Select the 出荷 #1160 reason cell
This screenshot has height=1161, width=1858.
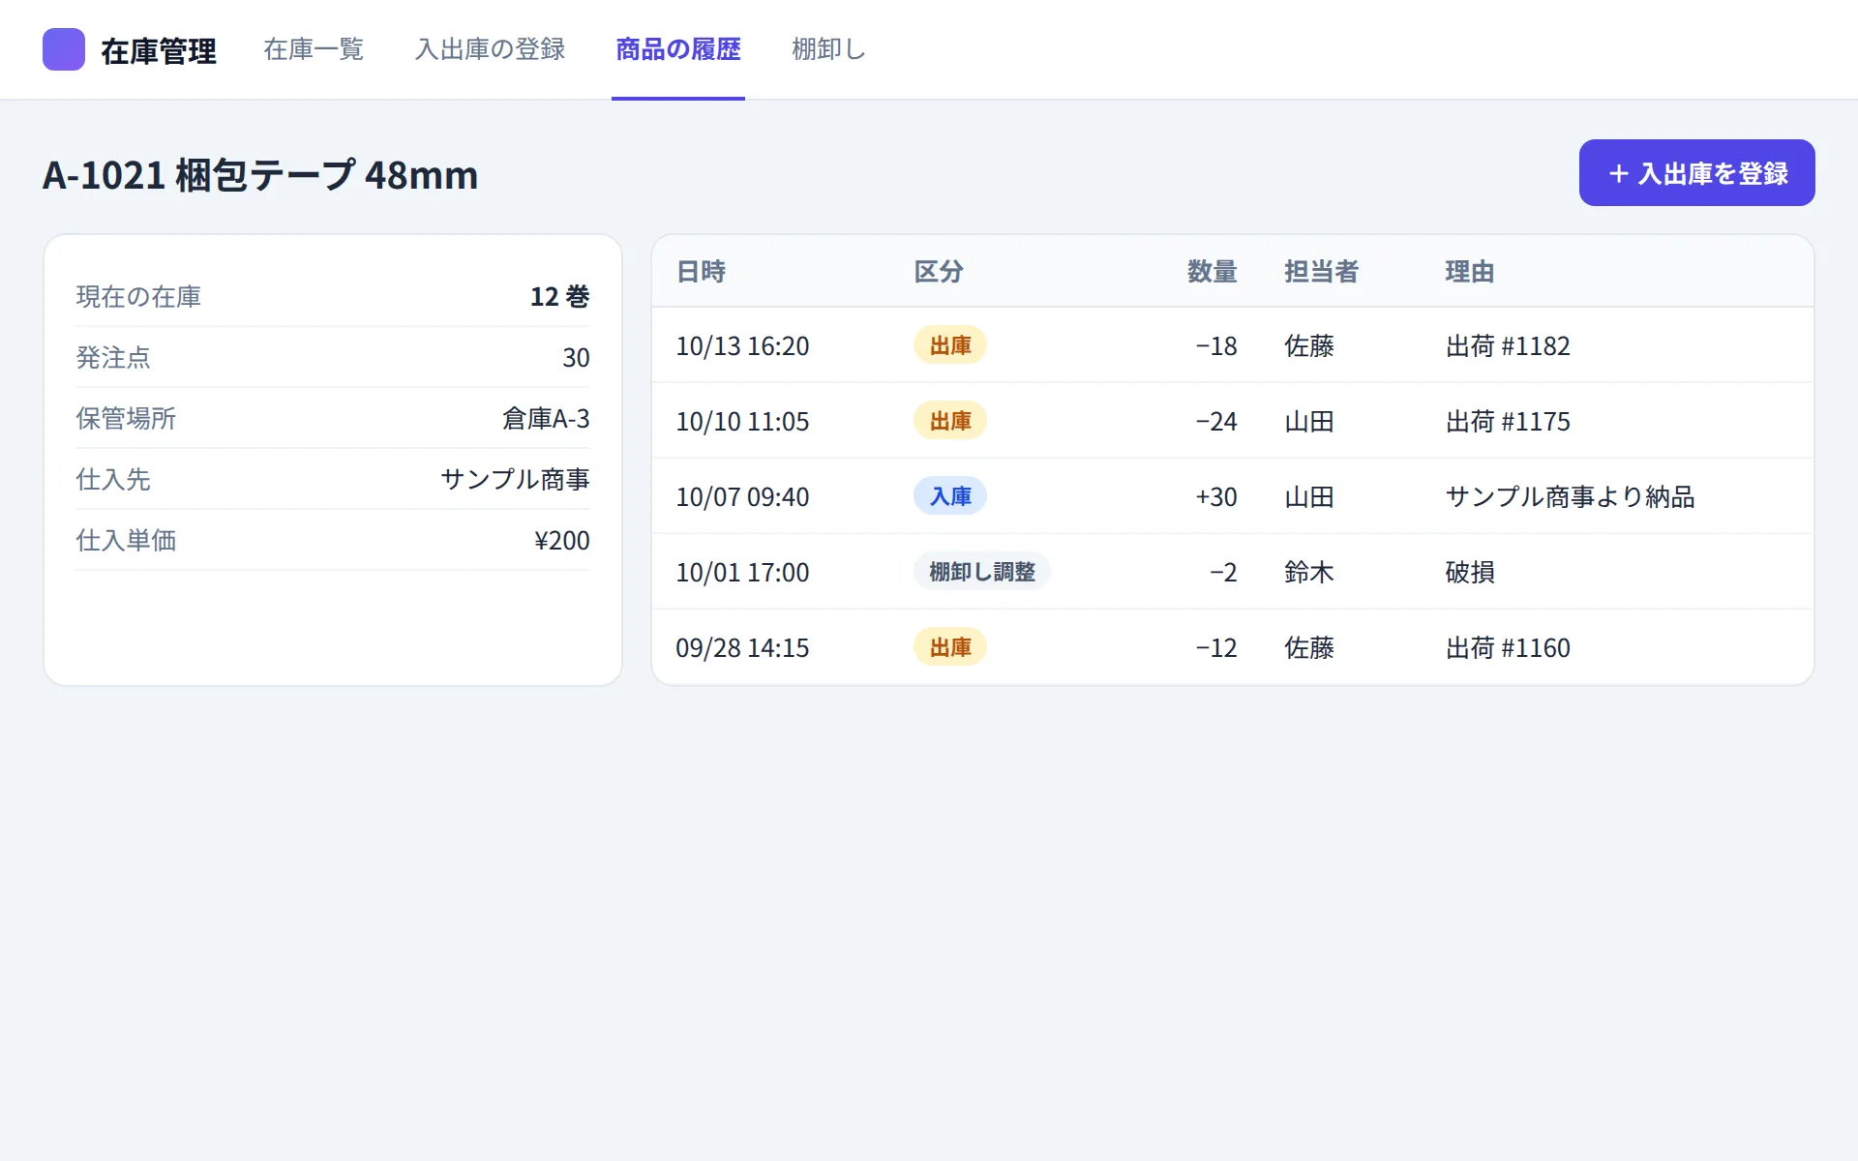pyautogui.click(x=1508, y=647)
